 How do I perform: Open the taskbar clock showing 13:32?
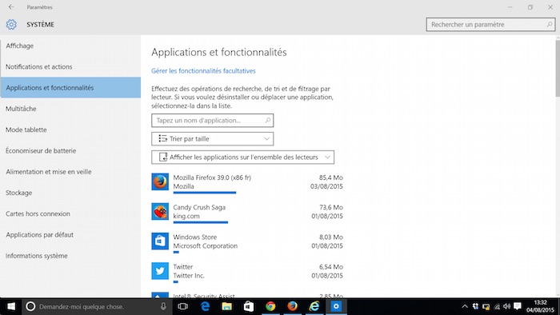(x=540, y=306)
